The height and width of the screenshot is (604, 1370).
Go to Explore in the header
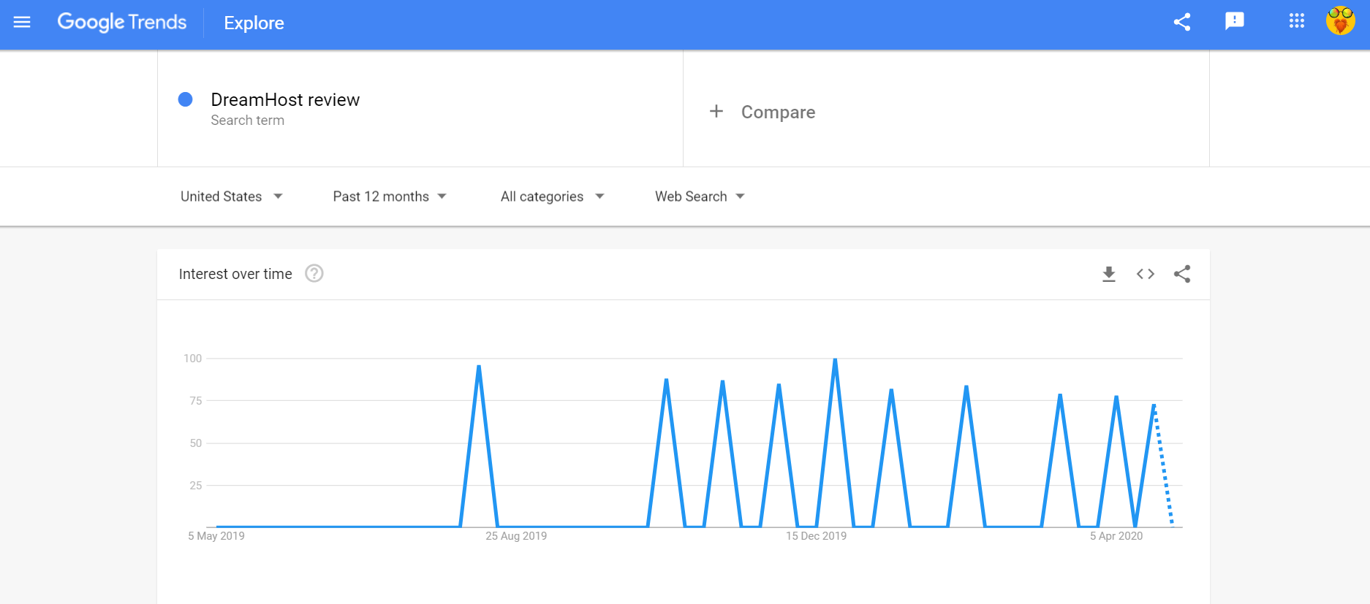click(x=254, y=23)
